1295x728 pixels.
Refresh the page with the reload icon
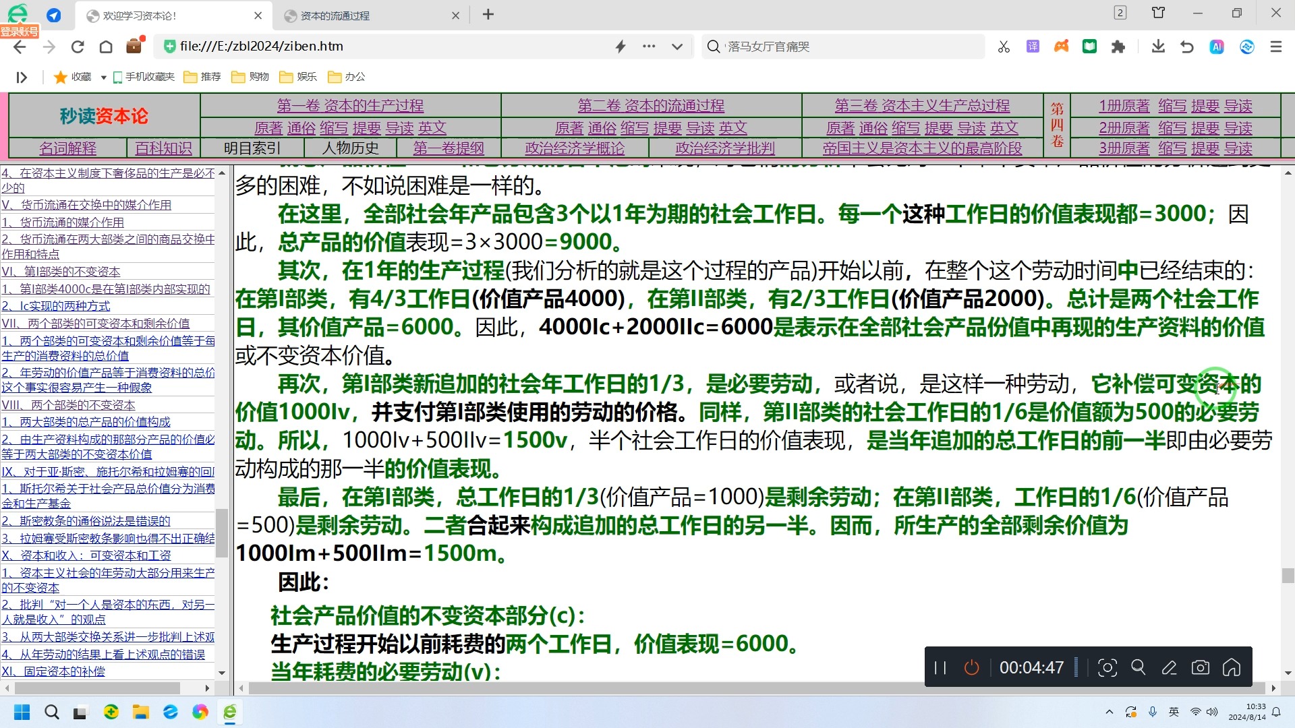pyautogui.click(x=78, y=47)
